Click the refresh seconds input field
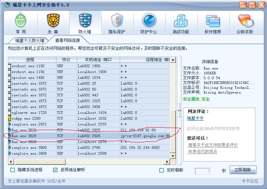The width and height of the screenshot is (267, 189). [203, 171]
